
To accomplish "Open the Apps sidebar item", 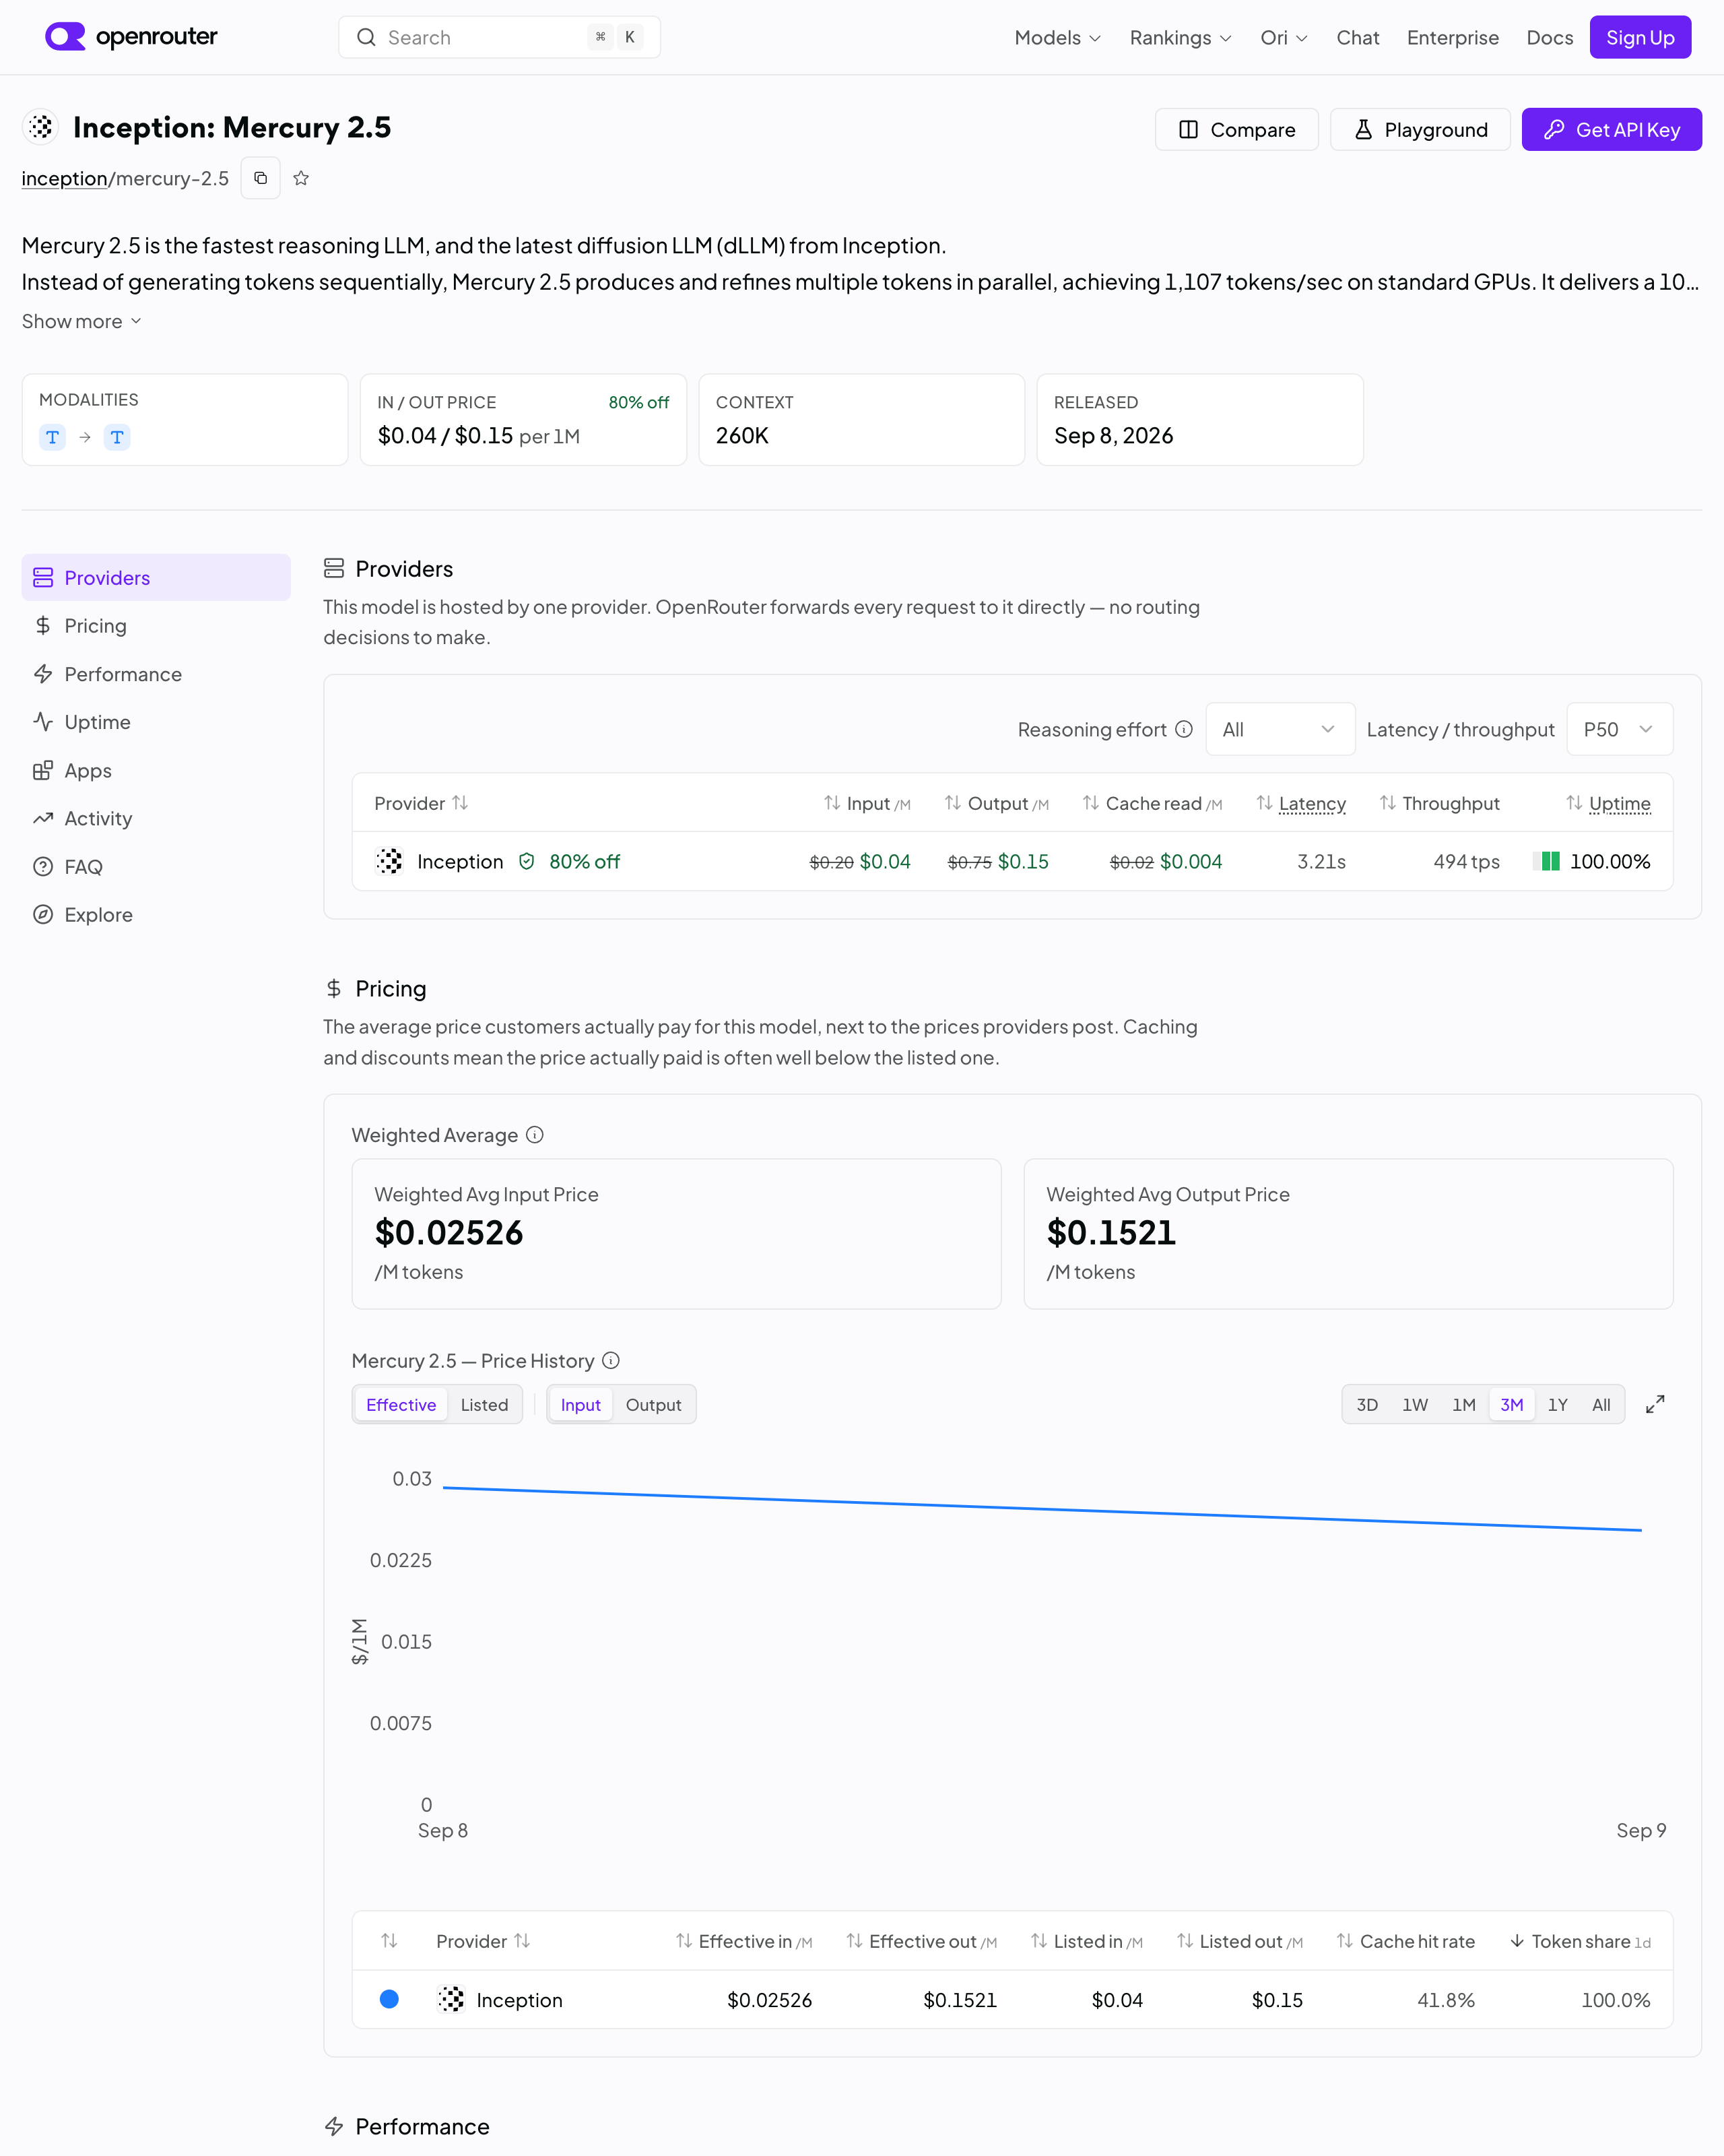I will [x=156, y=770].
